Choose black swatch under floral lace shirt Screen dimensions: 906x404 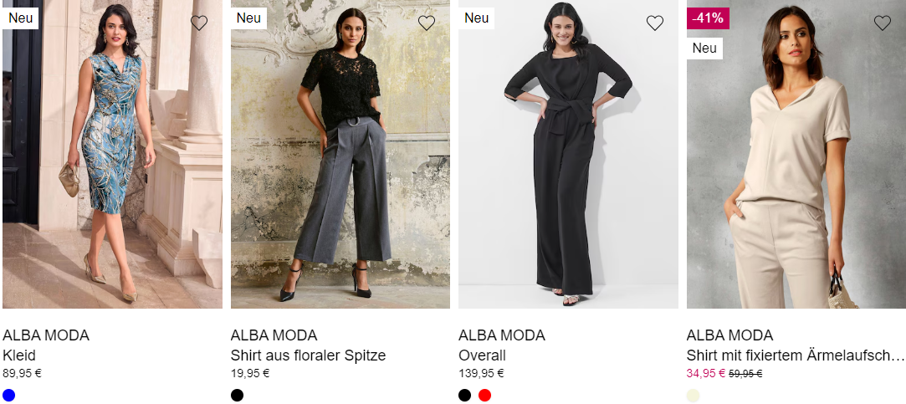[x=237, y=396]
